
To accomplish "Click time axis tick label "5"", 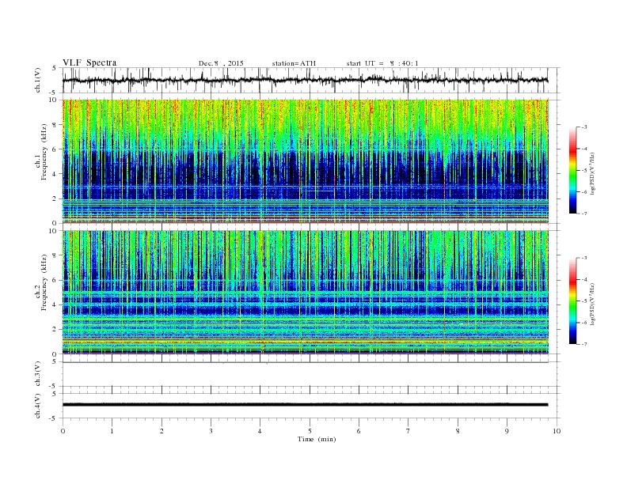I will [310, 431].
